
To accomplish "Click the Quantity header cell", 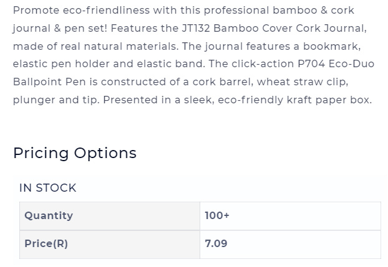I will coord(110,216).
